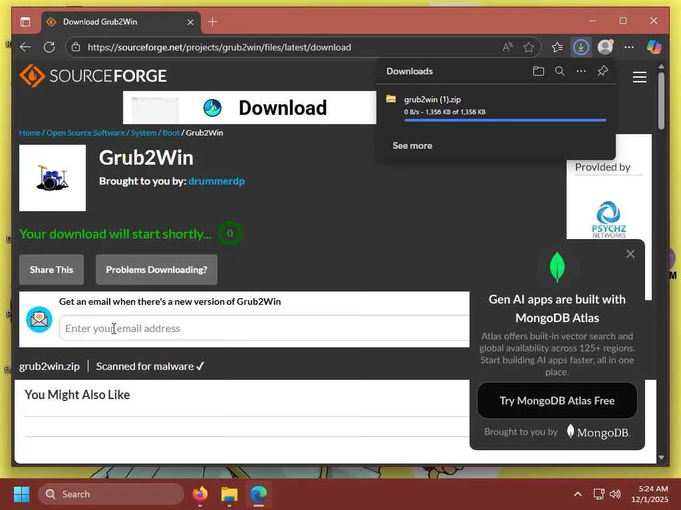Viewport: 681px width, 510px height.
Task: Launch Firefox from the taskbar
Action: [x=200, y=494]
